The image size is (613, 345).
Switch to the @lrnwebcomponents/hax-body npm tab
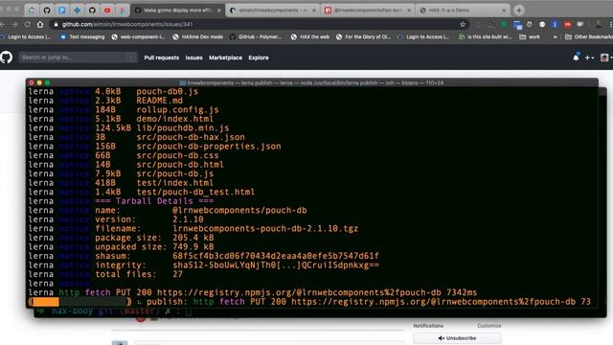(x=368, y=11)
